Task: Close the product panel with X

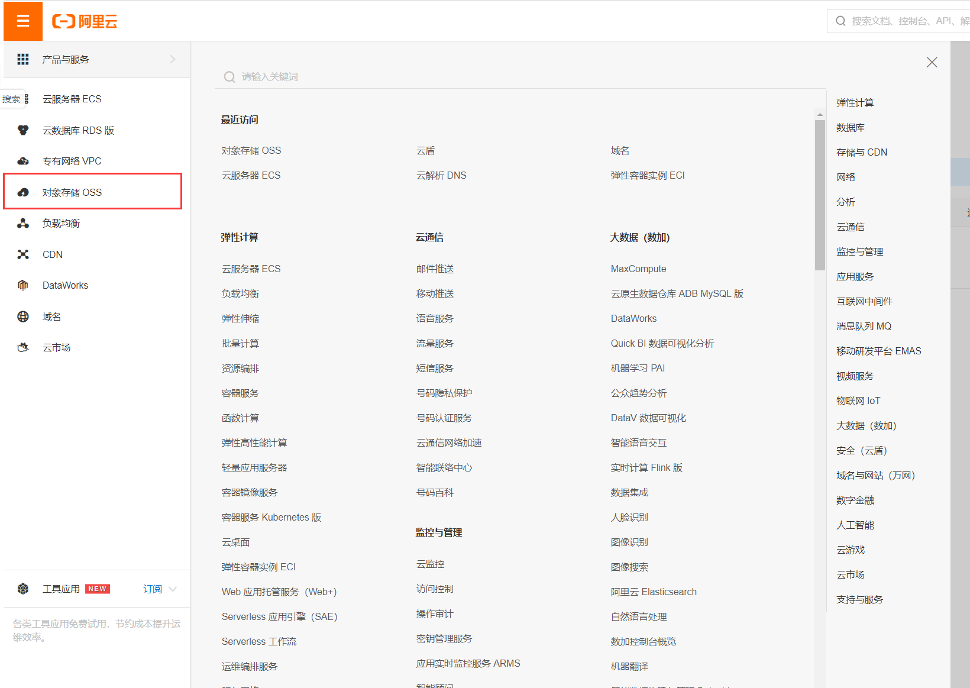Action: point(932,62)
